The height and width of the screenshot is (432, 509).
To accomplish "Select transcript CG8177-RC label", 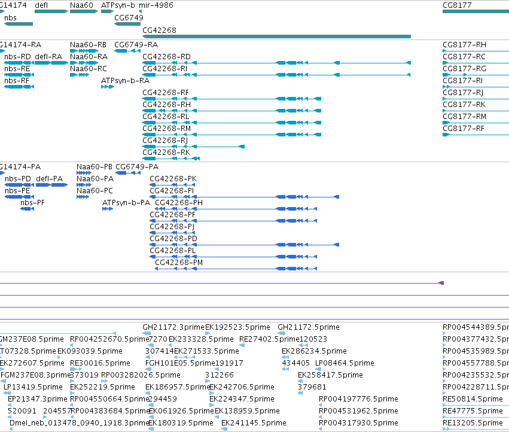I will pyautogui.click(x=464, y=56).
